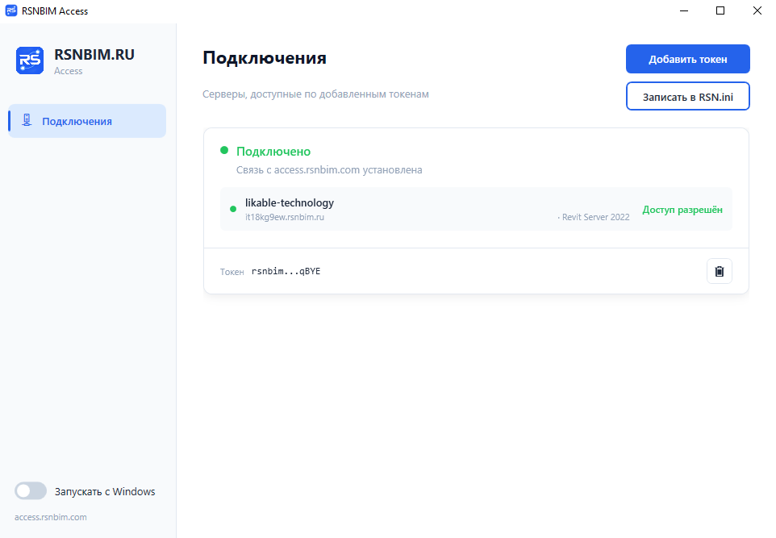Viewport: 776px width, 538px height.
Task: Click the Подключения sidebar icon
Action: (x=27, y=120)
